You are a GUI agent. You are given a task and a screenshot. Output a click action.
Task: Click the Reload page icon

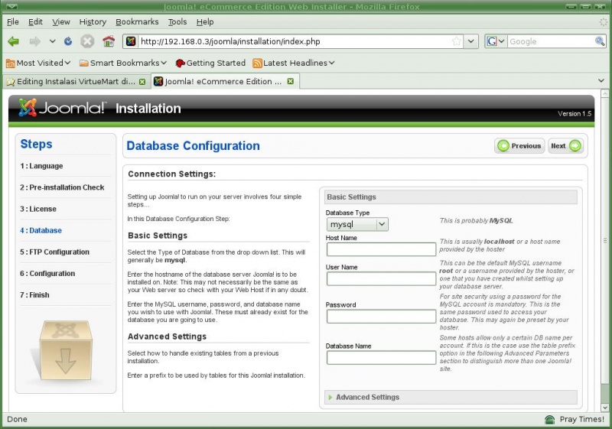coord(68,41)
